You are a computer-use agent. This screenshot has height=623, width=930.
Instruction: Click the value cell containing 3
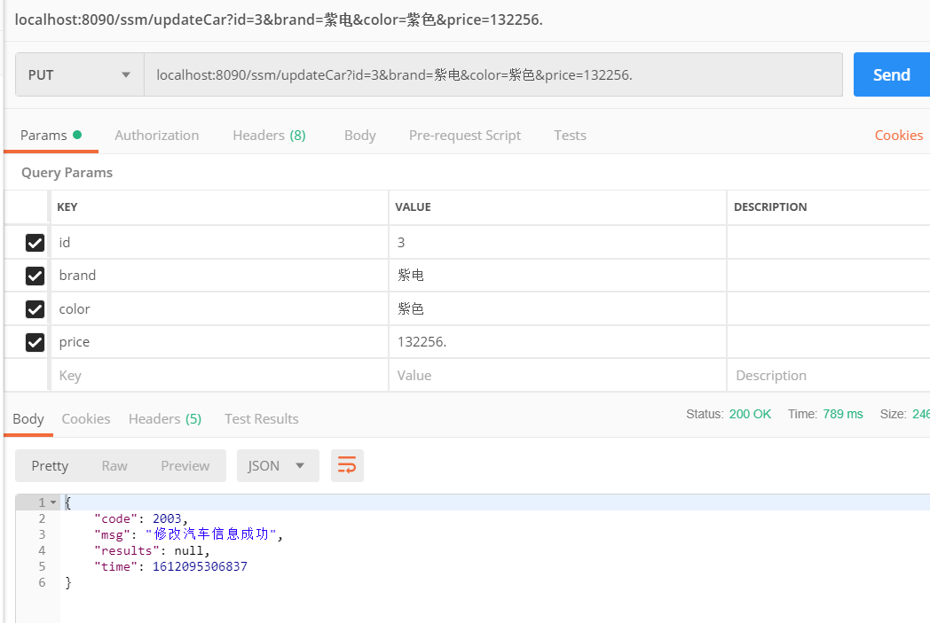tap(557, 243)
